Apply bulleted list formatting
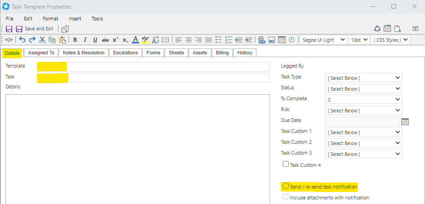The image size is (425, 204). [218, 40]
